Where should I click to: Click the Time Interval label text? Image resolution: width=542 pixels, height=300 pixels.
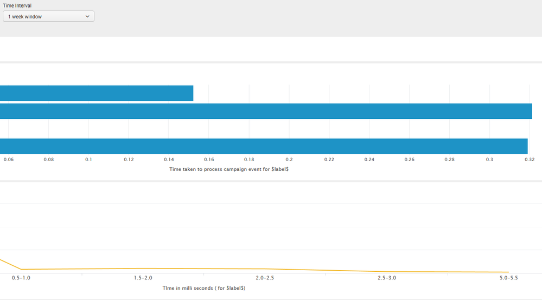17,6
